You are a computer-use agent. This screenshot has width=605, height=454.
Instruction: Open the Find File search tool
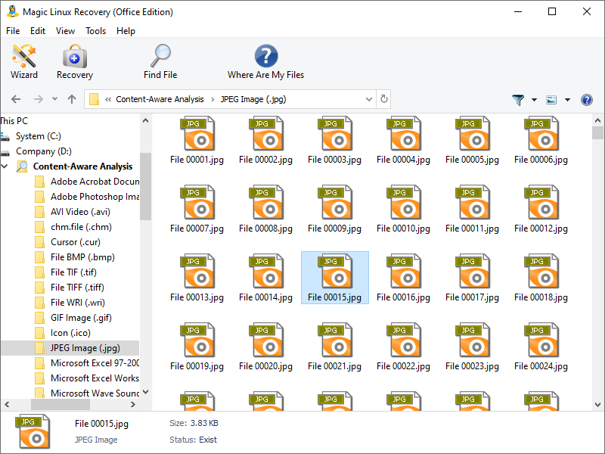point(160,61)
